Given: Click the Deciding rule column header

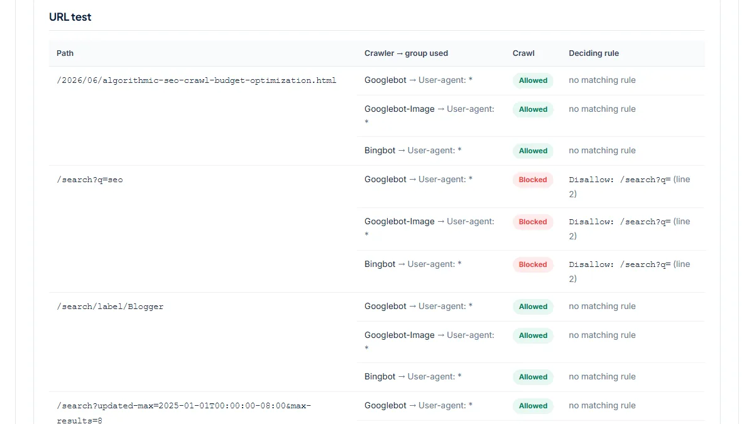Looking at the screenshot, I should (x=594, y=53).
